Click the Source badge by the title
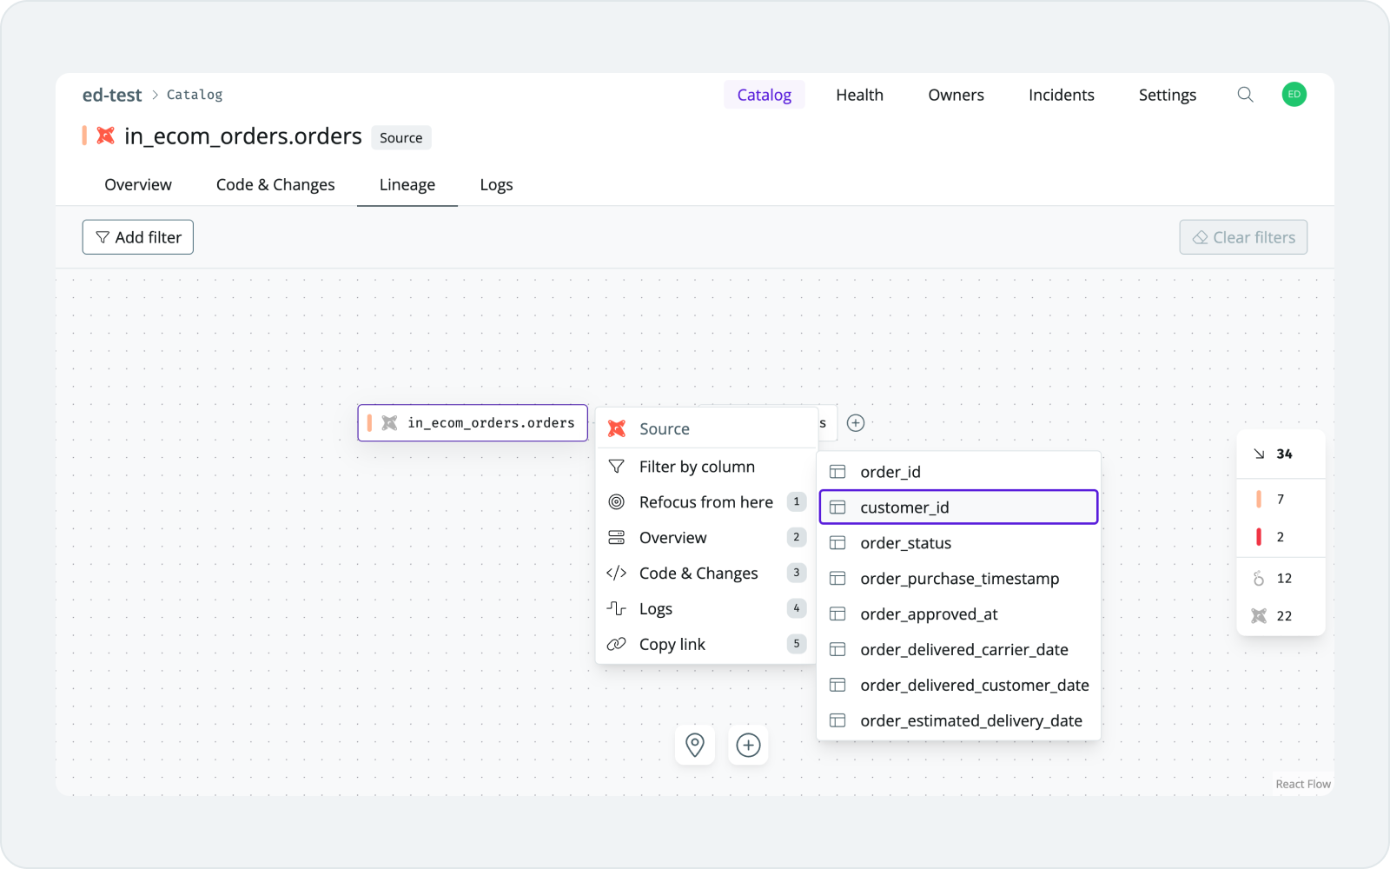 [x=401, y=137]
